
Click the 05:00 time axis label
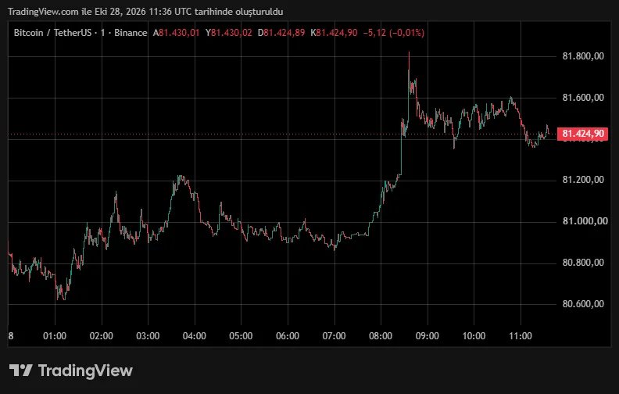[241, 336]
